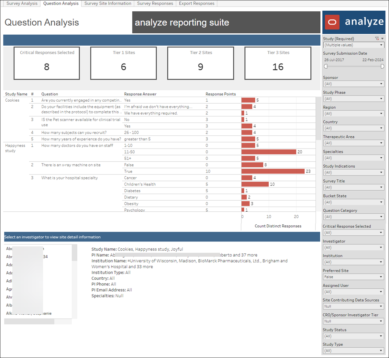Select the bar for answer True with 23 responses

click(x=273, y=171)
